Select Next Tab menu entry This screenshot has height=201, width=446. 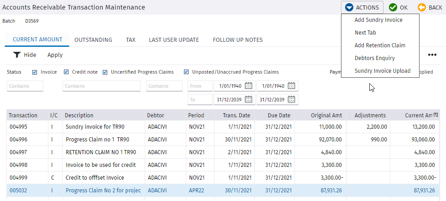(x=365, y=33)
